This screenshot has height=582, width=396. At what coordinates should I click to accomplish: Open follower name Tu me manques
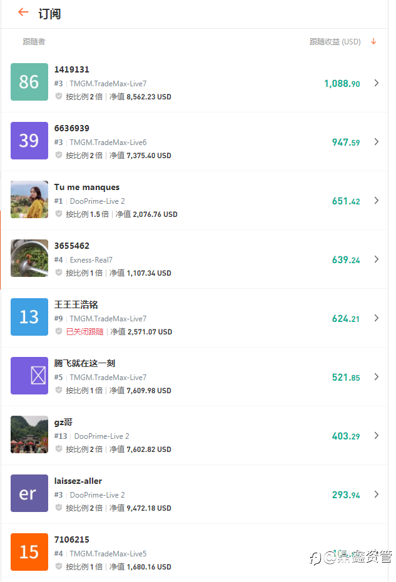[x=87, y=187]
